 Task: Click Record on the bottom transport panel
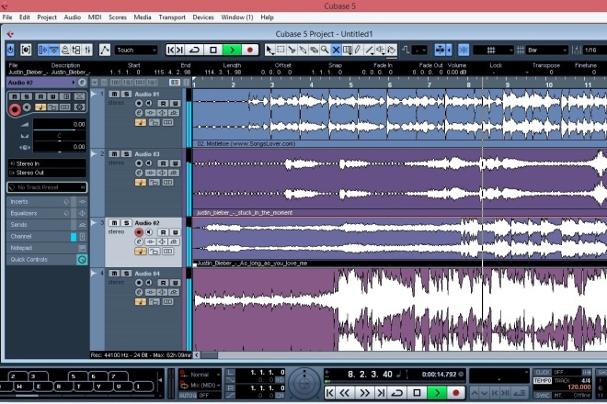tap(455, 393)
